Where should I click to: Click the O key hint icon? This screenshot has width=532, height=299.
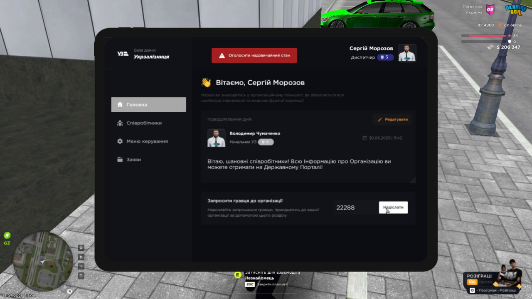pyautogui.click(x=81, y=247)
